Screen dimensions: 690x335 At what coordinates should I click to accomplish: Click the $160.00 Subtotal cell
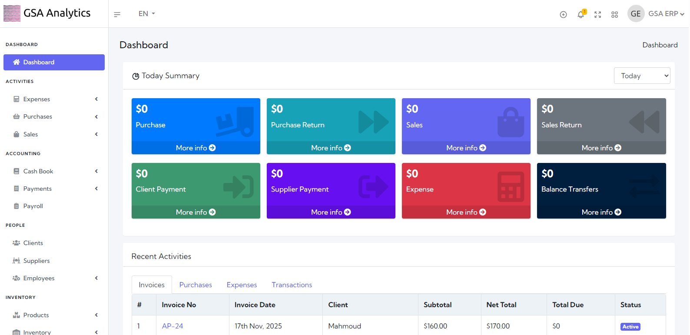coord(450,326)
